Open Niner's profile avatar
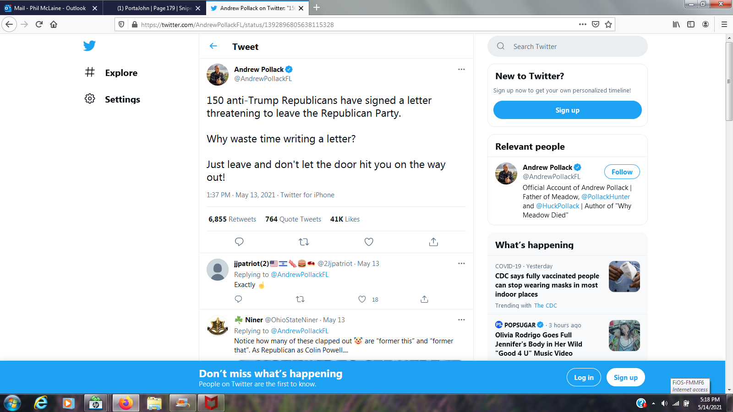Screen dimensions: 733x412 coord(218,325)
